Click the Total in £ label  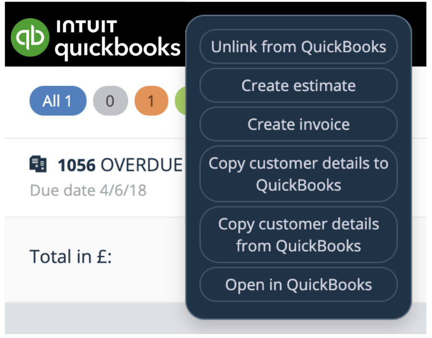click(x=71, y=256)
